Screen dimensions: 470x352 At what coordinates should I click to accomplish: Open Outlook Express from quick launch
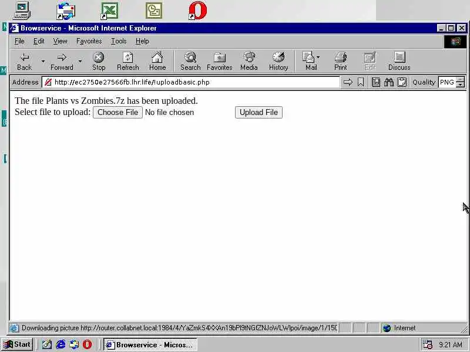coord(74,344)
